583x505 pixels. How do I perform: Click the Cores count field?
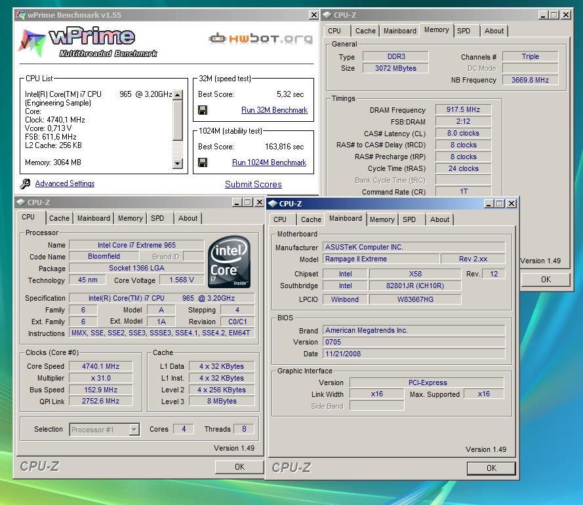tap(184, 429)
